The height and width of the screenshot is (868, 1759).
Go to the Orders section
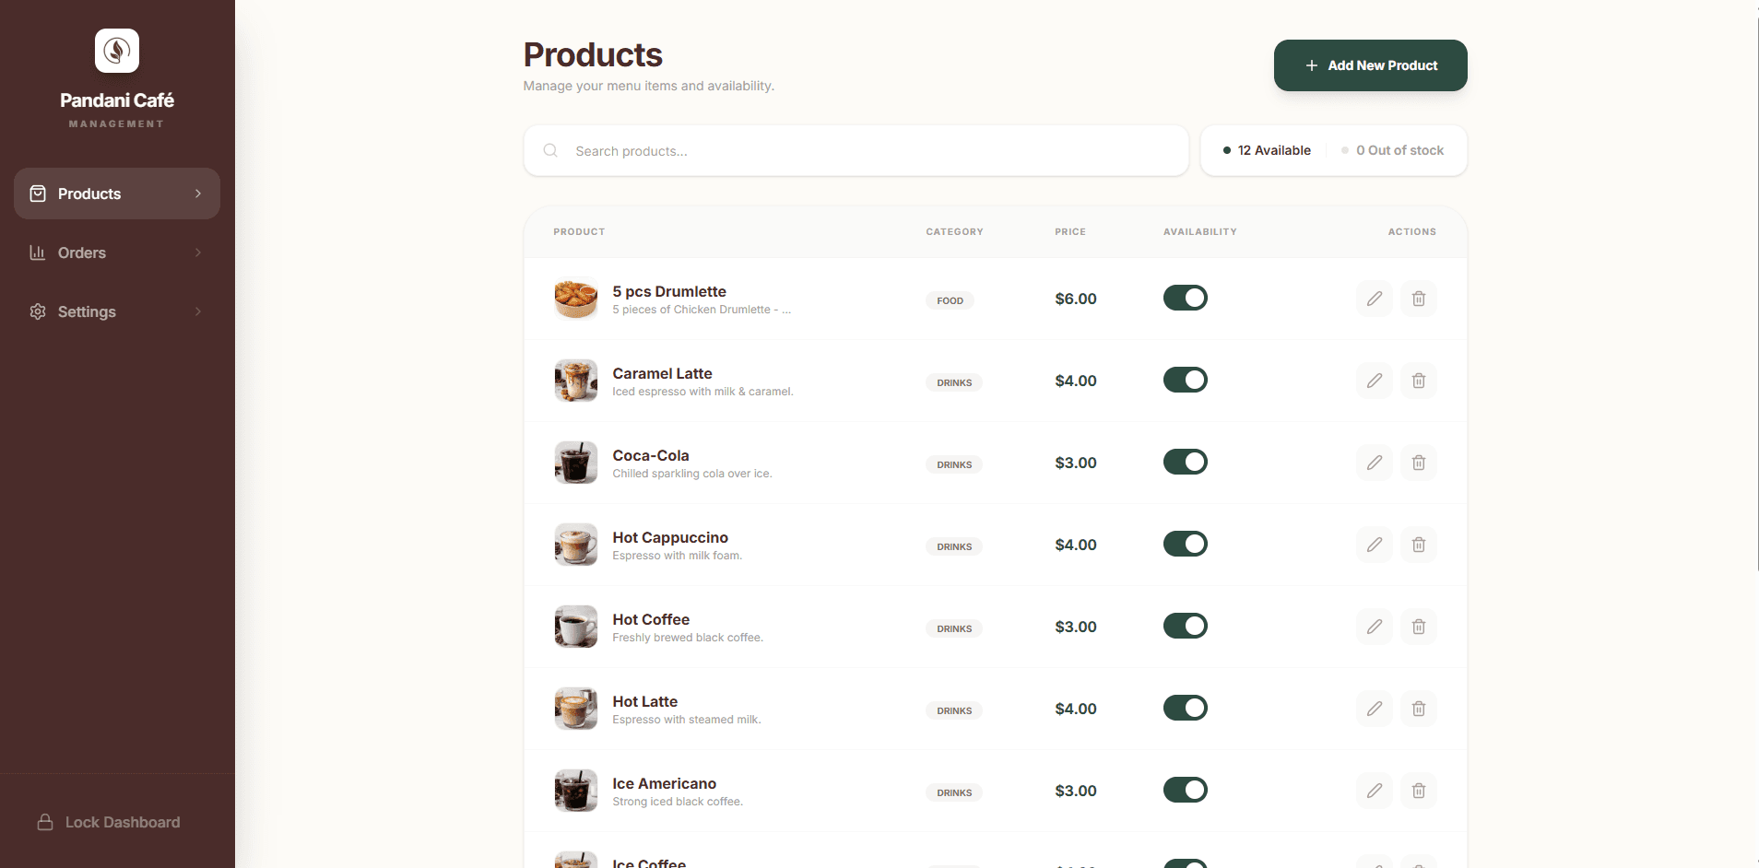coord(117,252)
